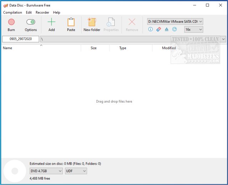Open the Compilation menu
This screenshot has width=228, height=185.
12,12
